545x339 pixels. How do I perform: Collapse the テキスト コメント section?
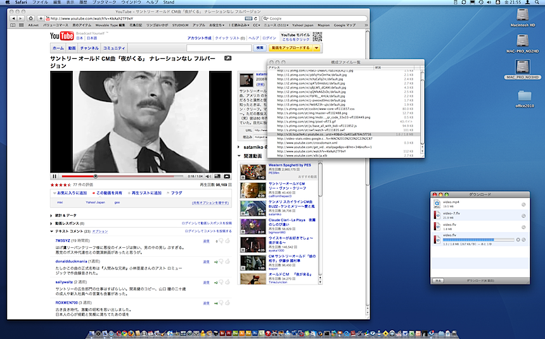(52, 231)
